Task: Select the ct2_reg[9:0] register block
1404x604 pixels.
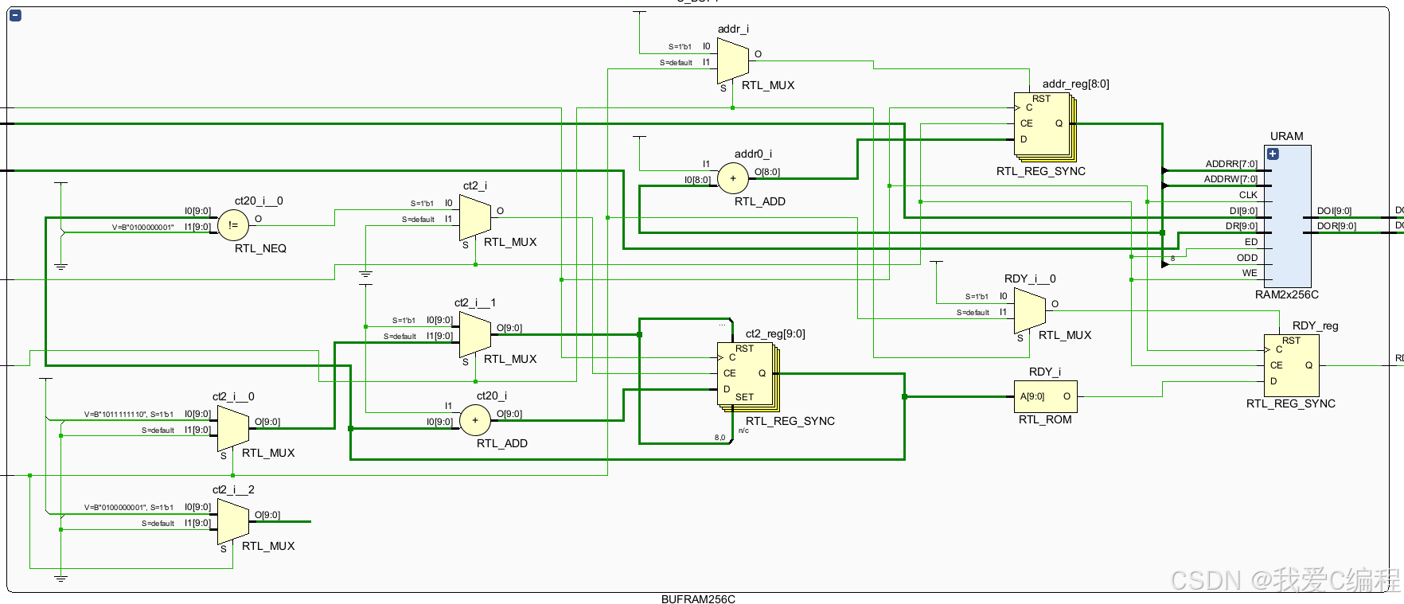Action: 748,377
